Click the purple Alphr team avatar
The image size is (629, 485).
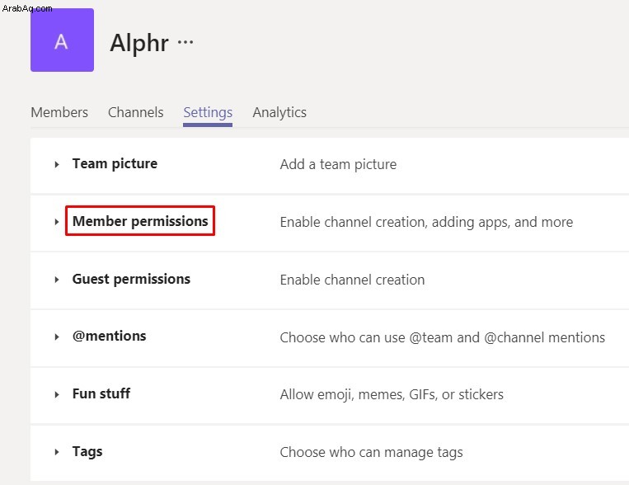point(62,40)
